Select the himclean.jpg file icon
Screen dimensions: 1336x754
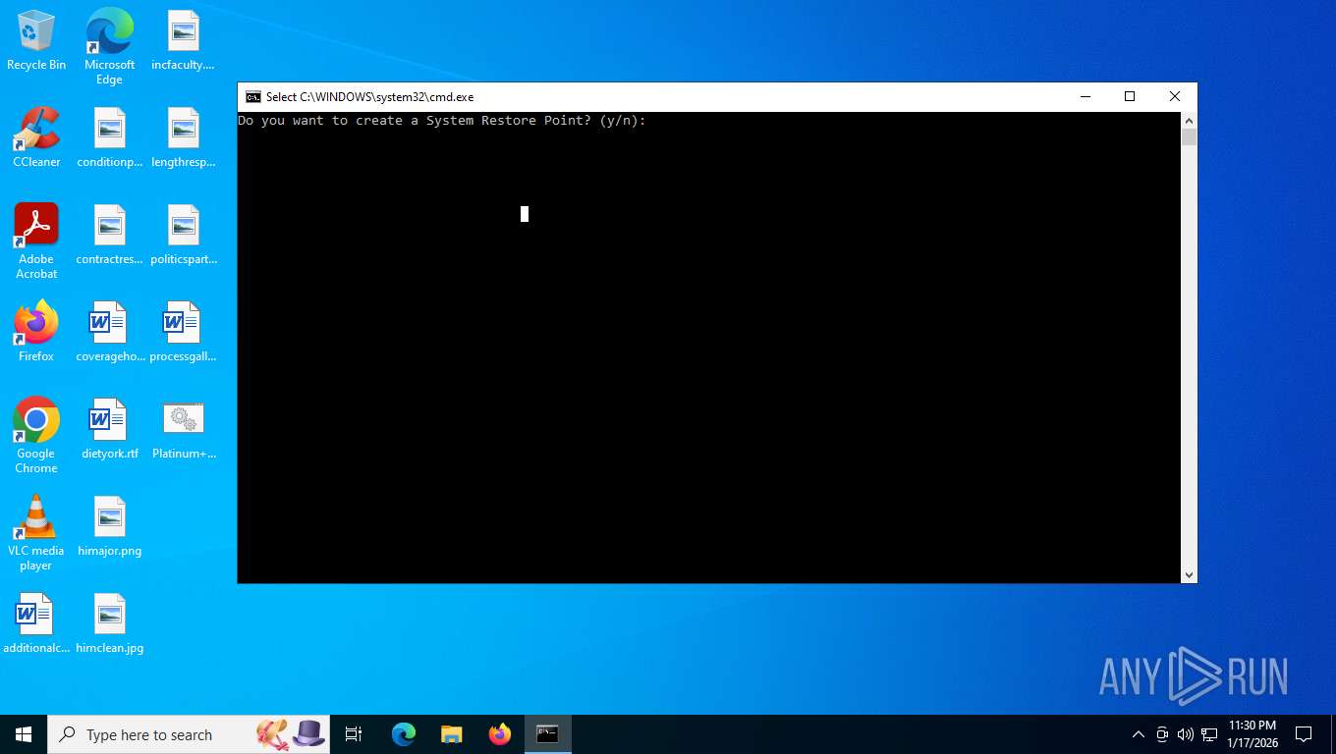coord(109,623)
